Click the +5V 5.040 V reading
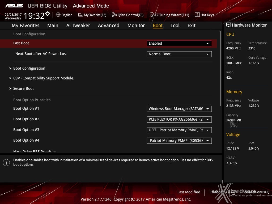272x204 pixels. pyautogui.click(x=254, y=148)
